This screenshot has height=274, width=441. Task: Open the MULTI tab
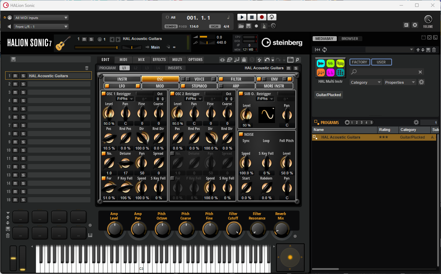(177, 60)
